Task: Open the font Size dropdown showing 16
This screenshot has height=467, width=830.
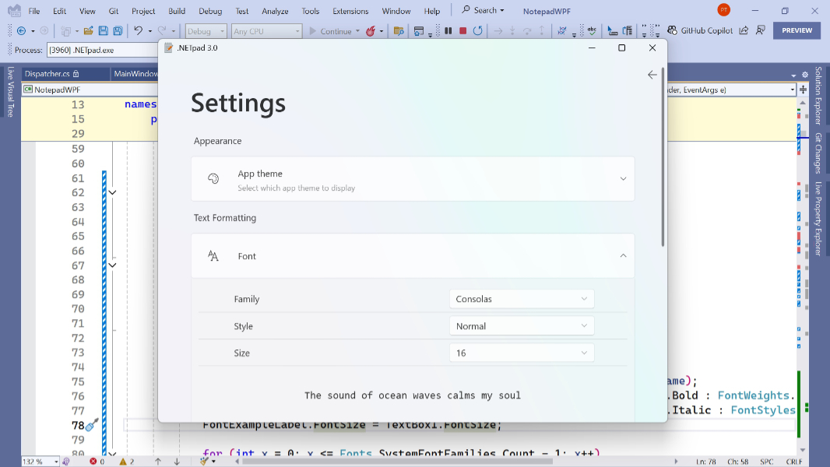Action: tap(522, 353)
